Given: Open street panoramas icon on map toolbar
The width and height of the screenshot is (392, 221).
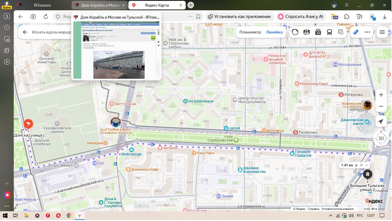Looking at the screenshot, I should point(307,32).
